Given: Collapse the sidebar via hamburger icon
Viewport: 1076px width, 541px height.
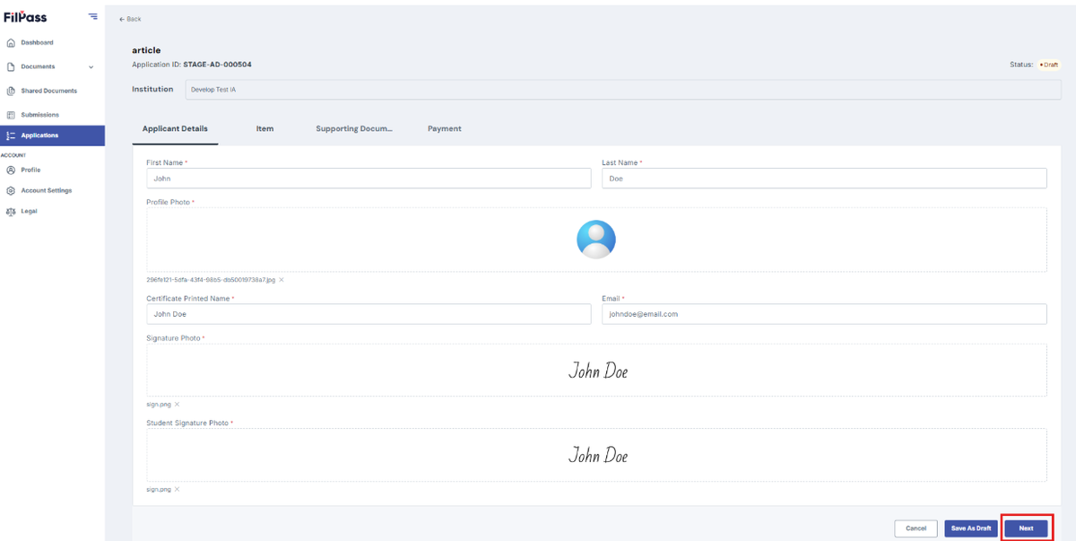Looking at the screenshot, I should [93, 16].
